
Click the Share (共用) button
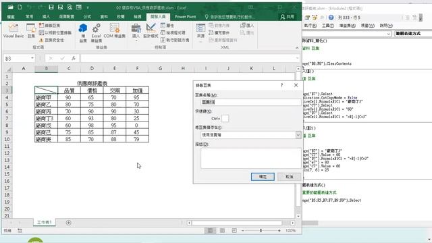[x=288, y=17]
